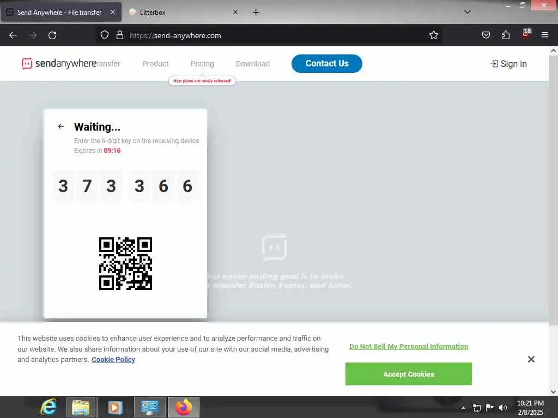558x418 pixels.
Task: Accept Cookies via the green button
Action: [409, 374]
